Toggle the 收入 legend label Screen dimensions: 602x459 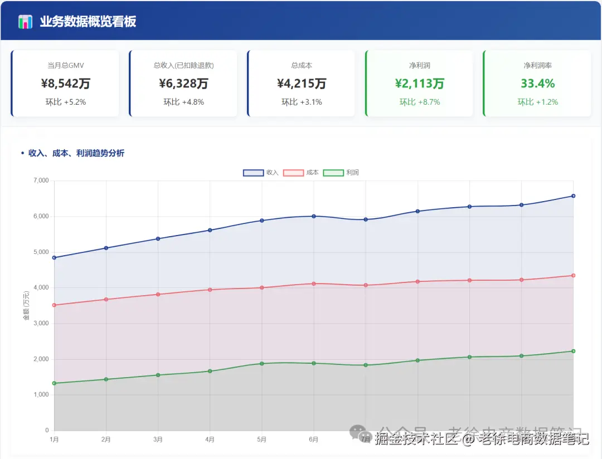(272, 173)
